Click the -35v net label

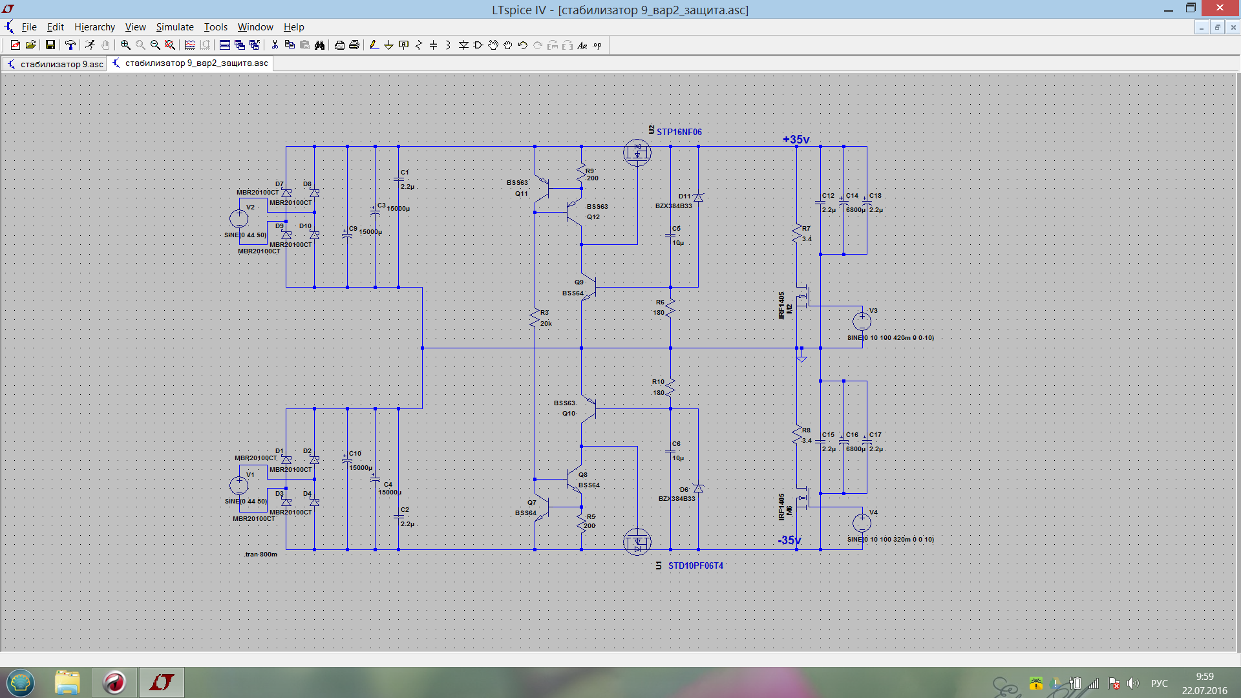(x=789, y=540)
